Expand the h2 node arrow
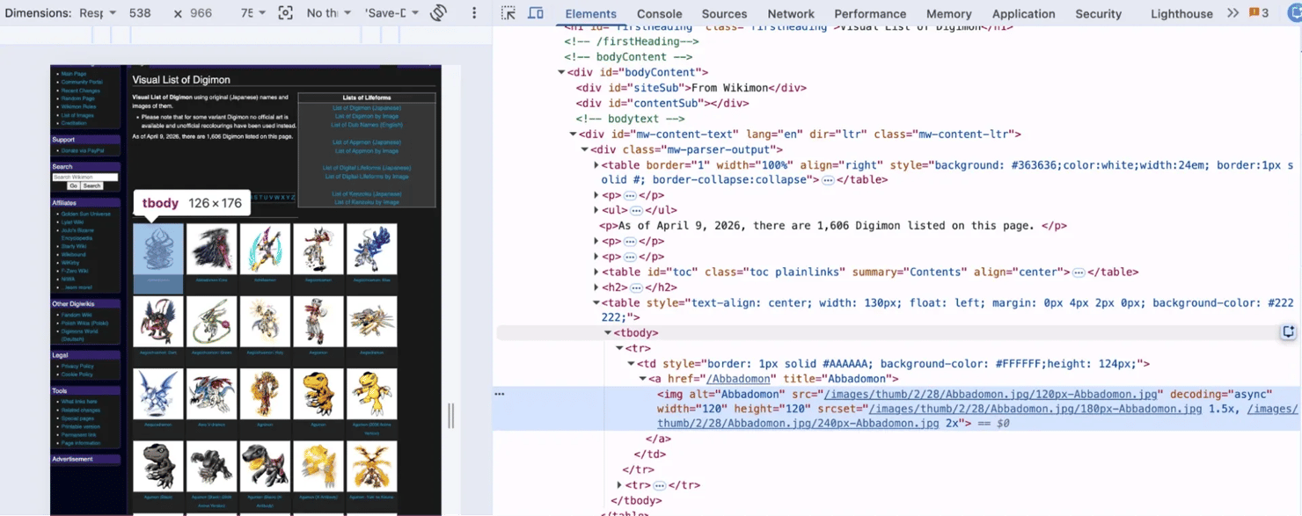Image resolution: width=1302 pixels, height=516 pixels. pos(596,287)
